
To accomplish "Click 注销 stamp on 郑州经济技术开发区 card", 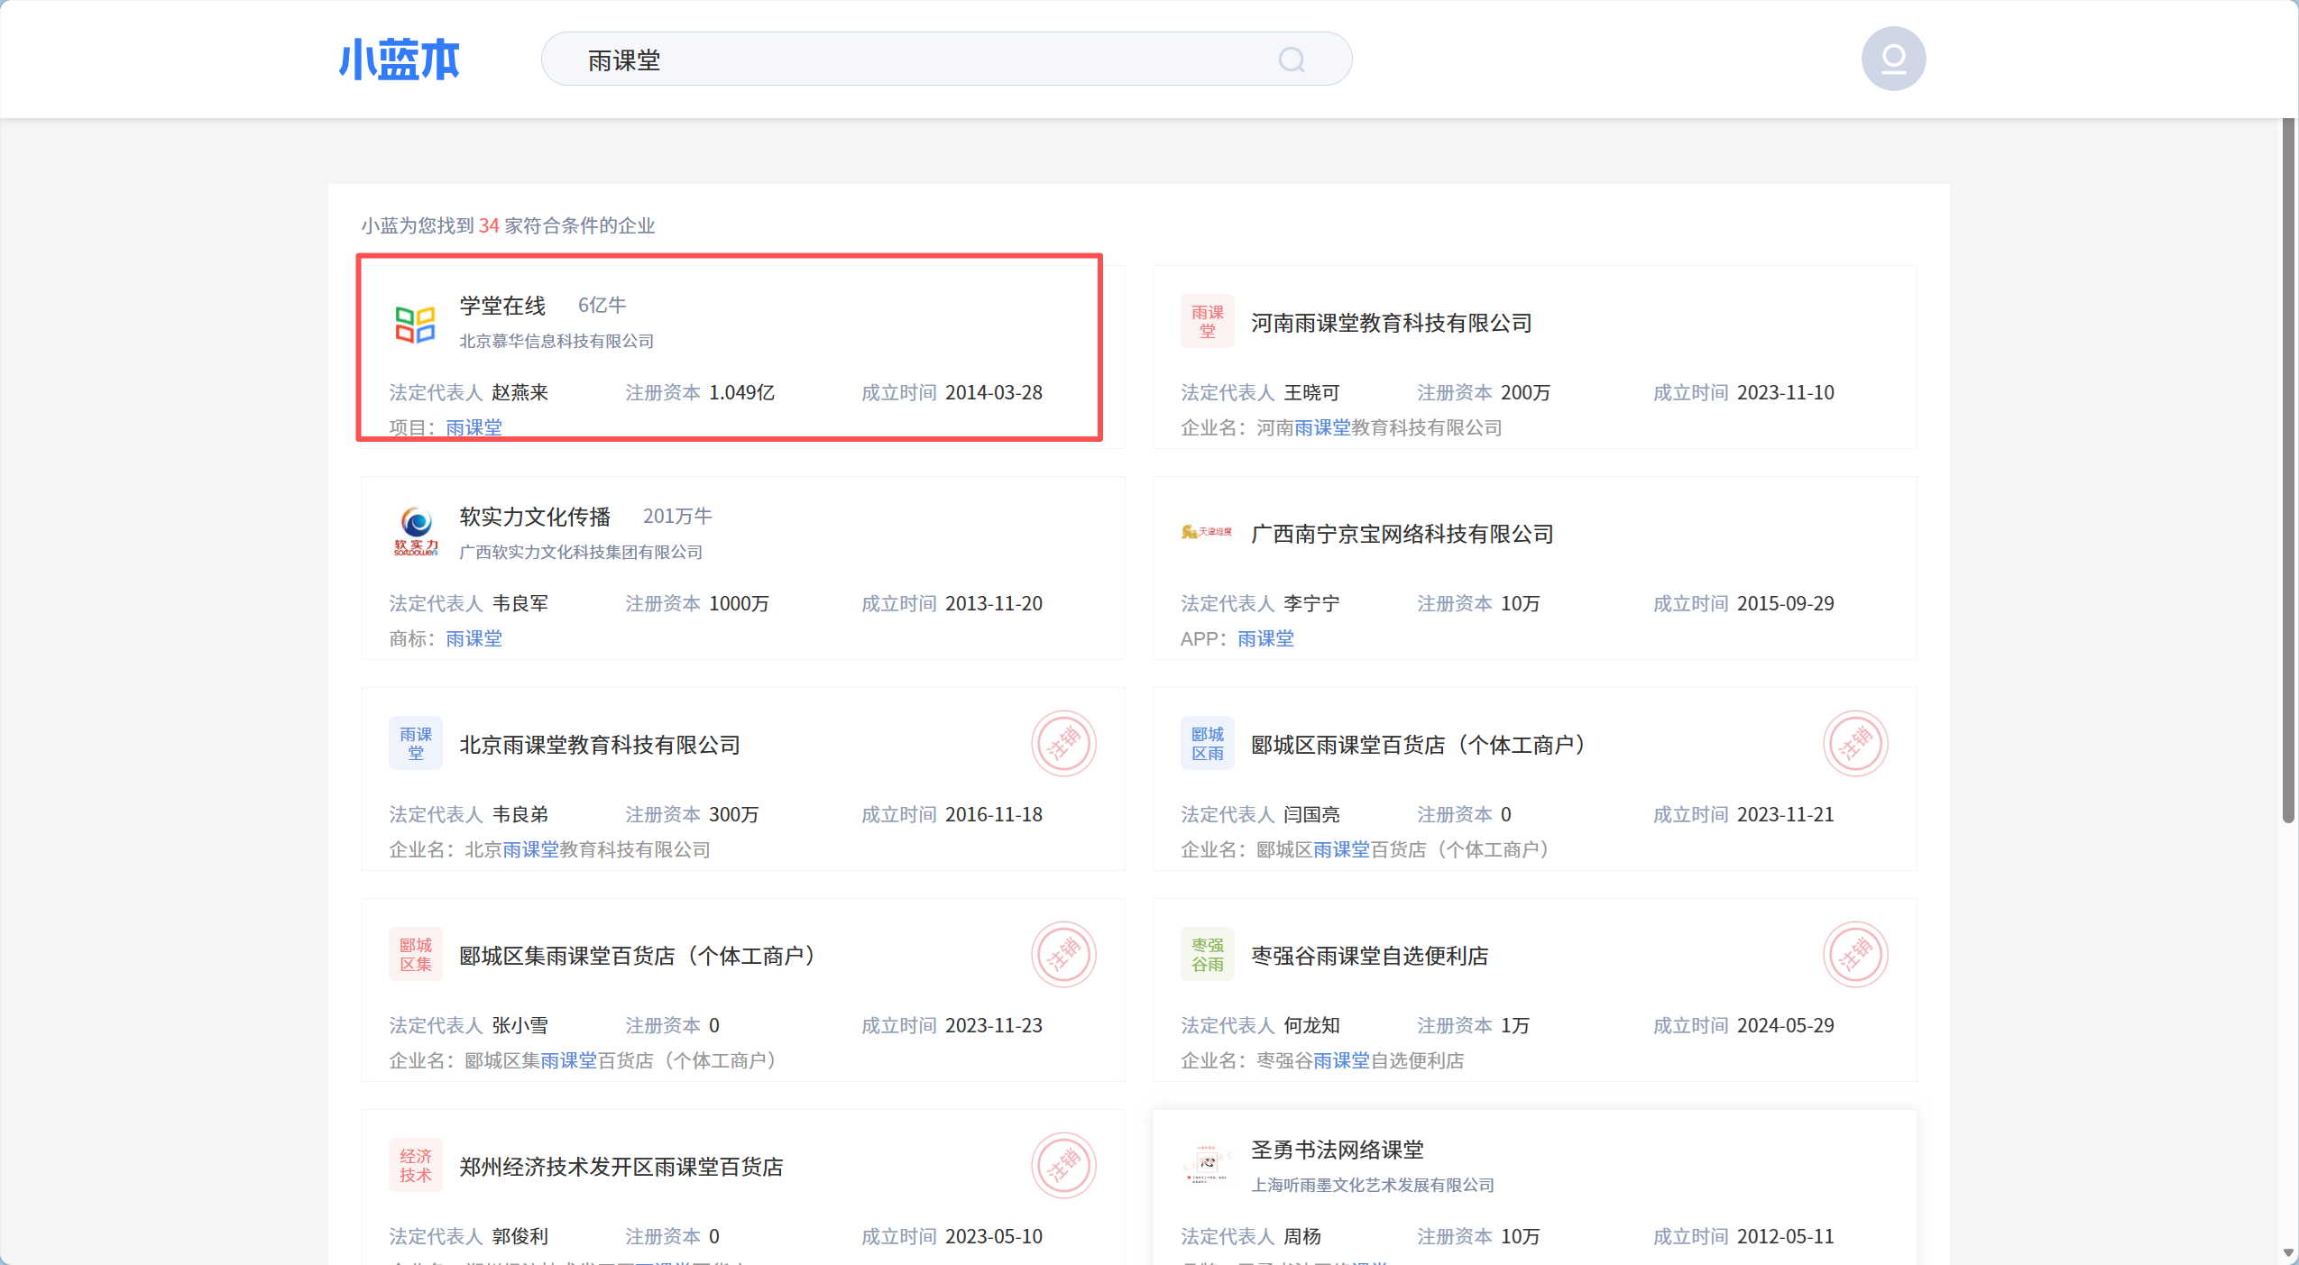I will (x=1063, y=1166).
